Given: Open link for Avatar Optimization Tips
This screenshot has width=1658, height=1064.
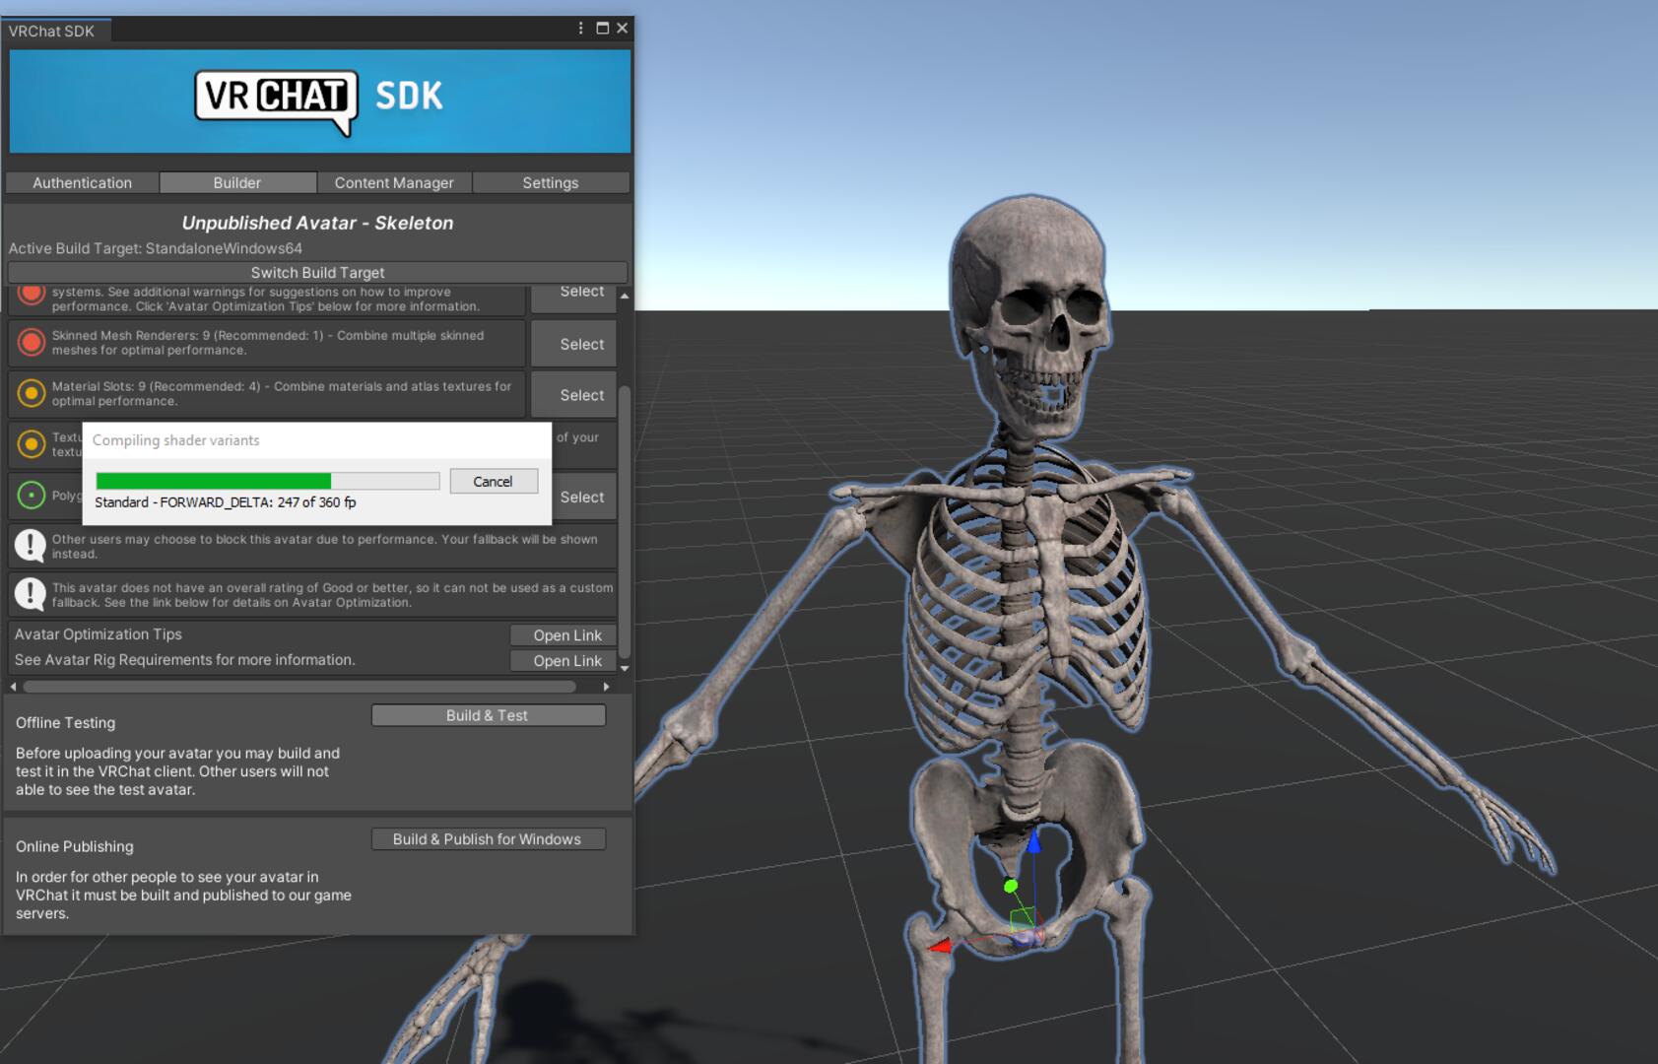Looking at the screenshot, I should coord(566,635).
